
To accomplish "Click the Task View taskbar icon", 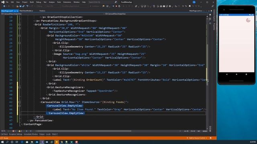I will (x=17, y=142).
